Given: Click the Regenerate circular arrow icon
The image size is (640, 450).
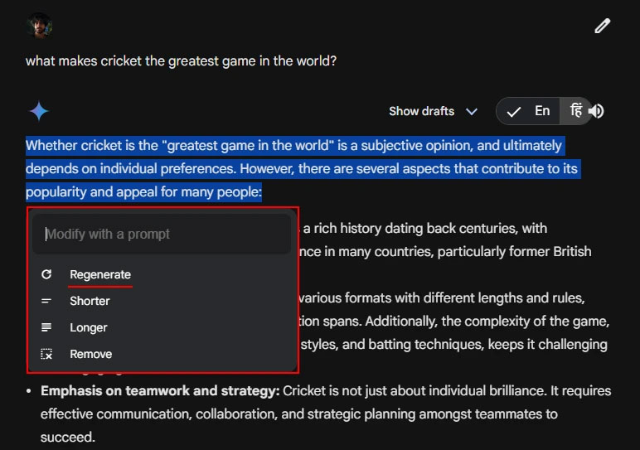Looking at the screenshot, I should pyautogui.click(x=46, y=274).
